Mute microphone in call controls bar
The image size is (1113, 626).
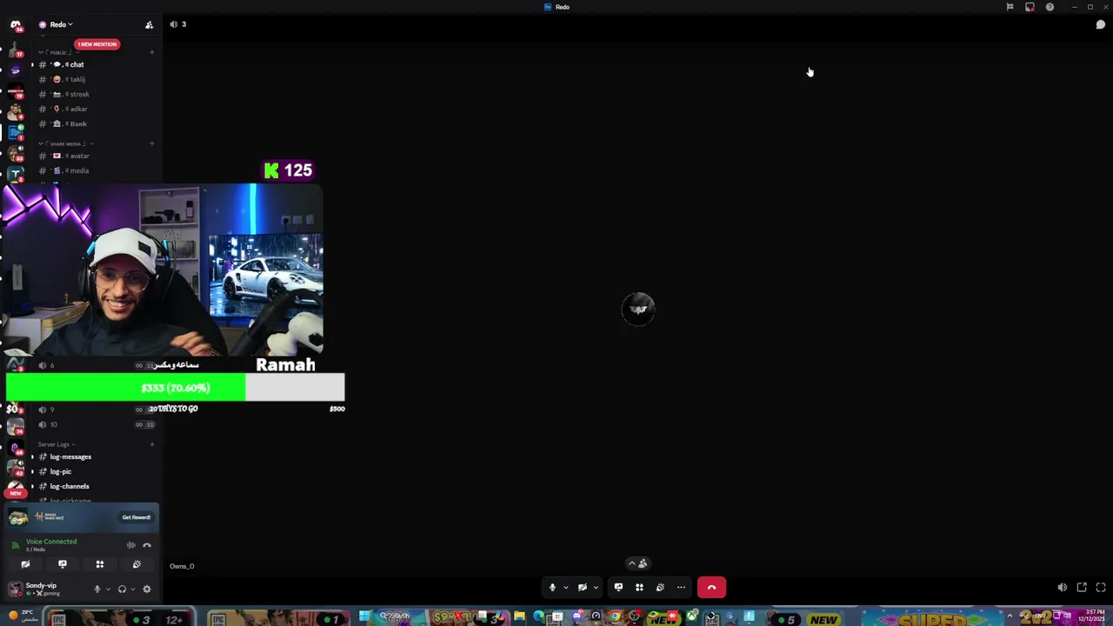(552, 588)
